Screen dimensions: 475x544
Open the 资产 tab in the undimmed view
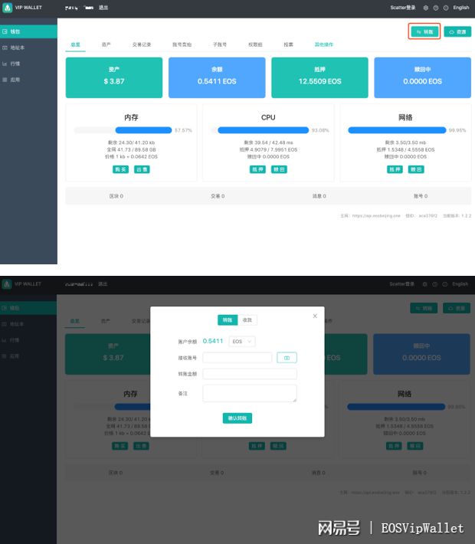pos(106,45)
